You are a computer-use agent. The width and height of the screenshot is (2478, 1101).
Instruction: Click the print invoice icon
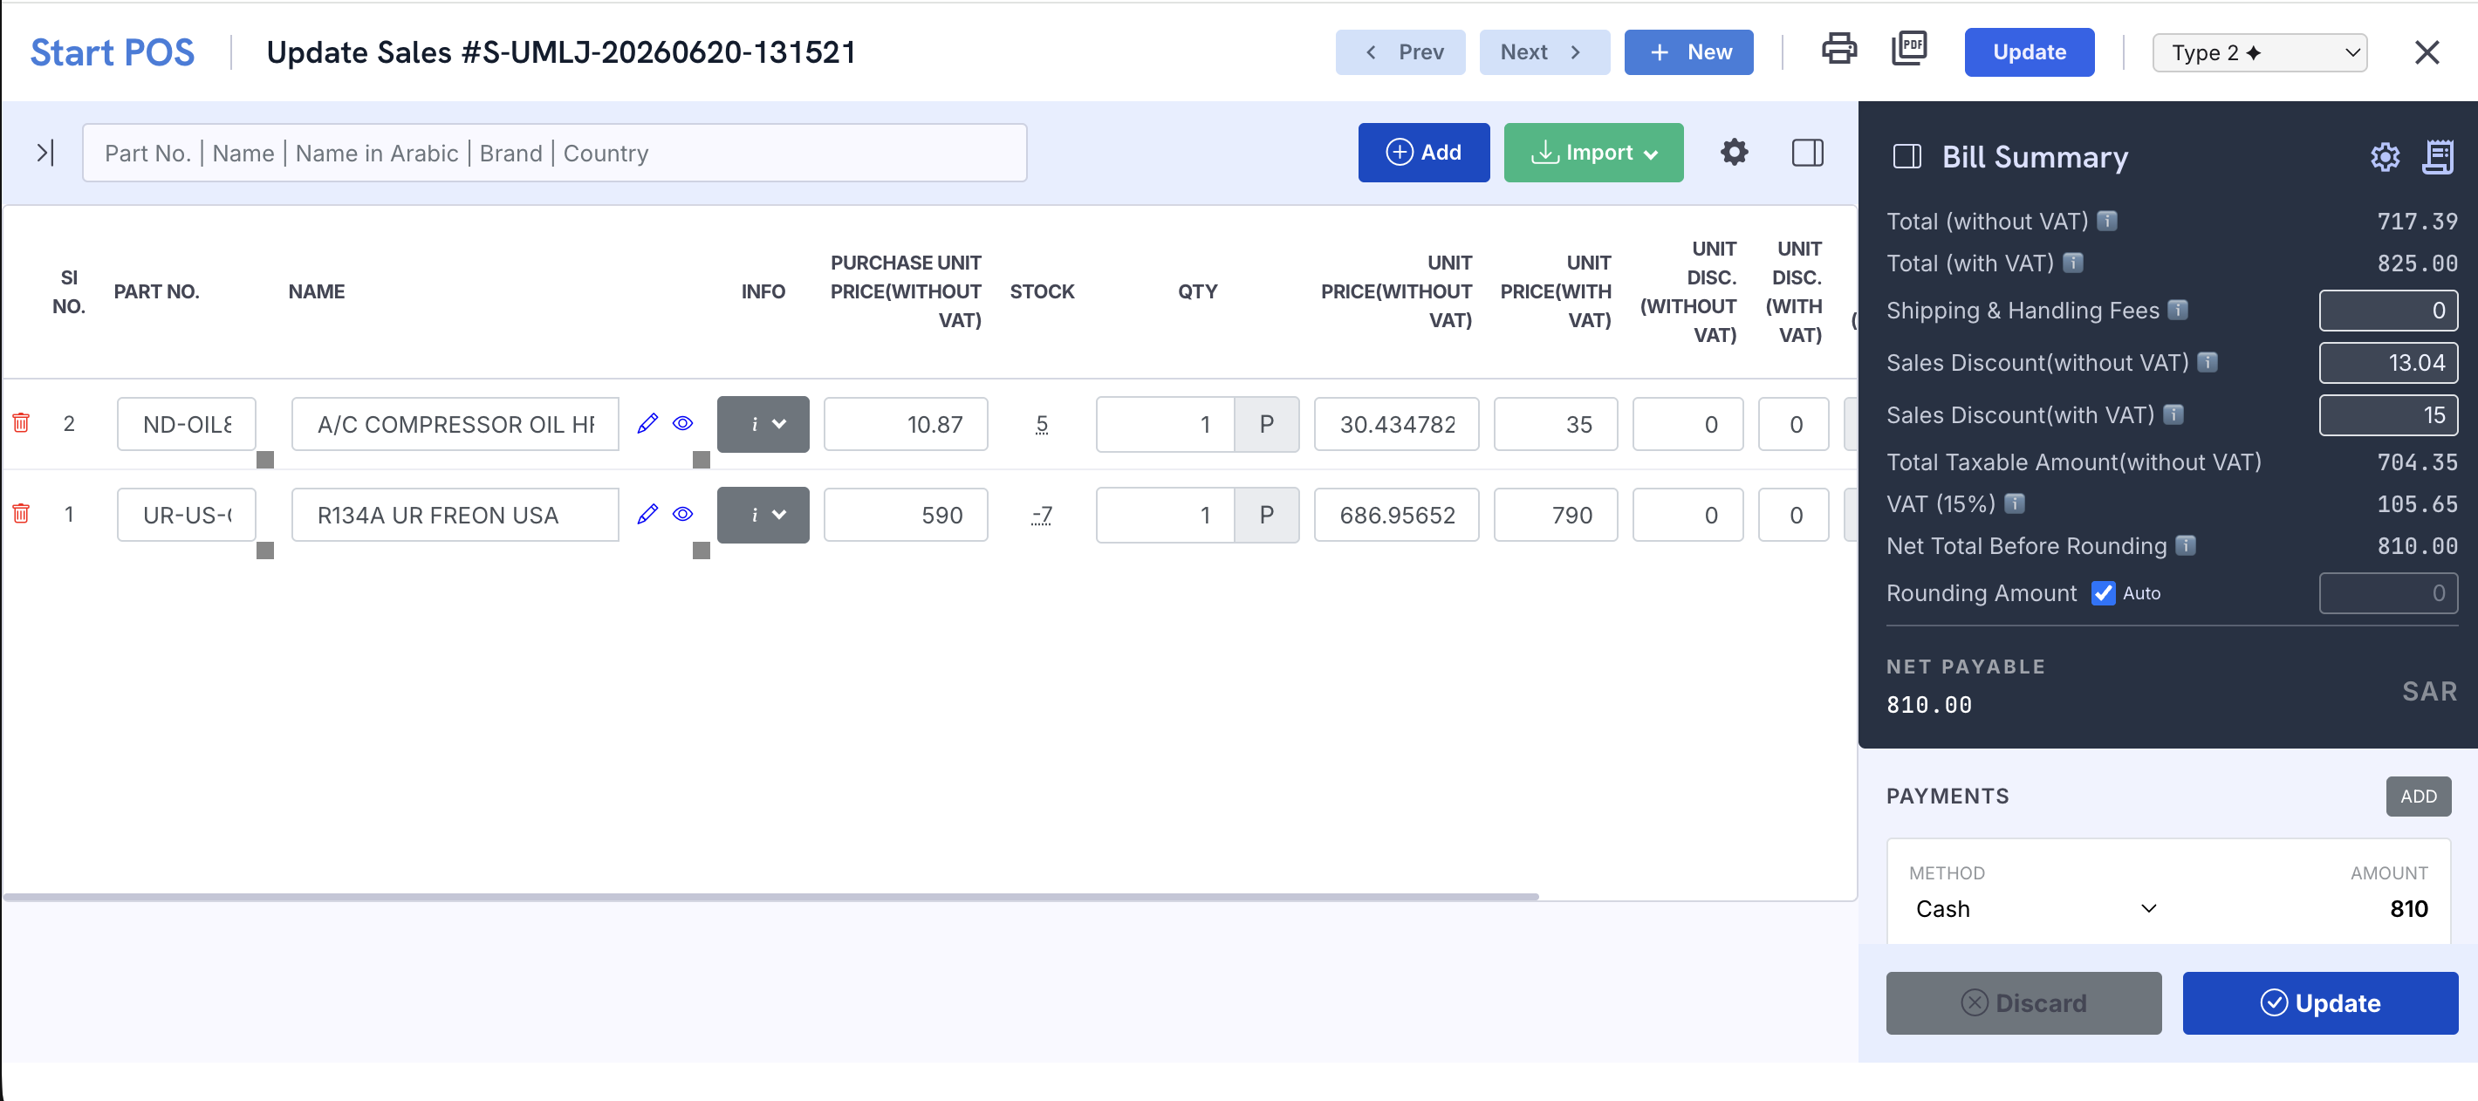[1838, 49]
